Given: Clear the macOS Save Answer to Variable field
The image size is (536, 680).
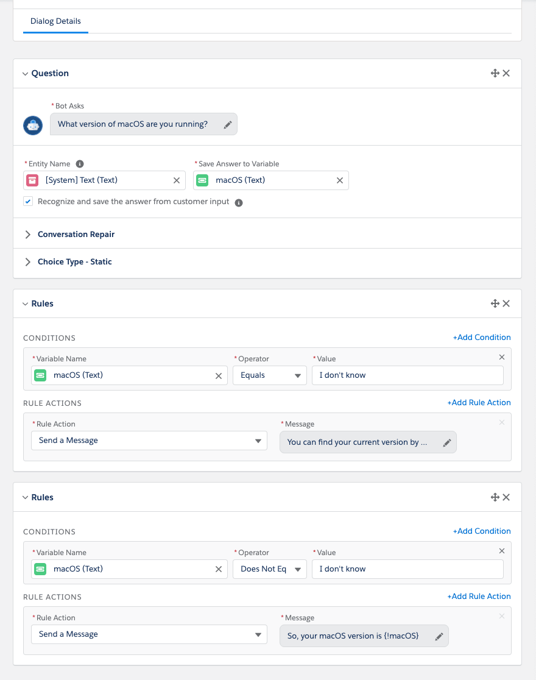Looking at the screenshot, I should click(x=339, y=180).
